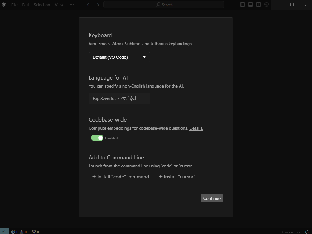Click the Continue button
312x234 pixels.
coord(212,198)
